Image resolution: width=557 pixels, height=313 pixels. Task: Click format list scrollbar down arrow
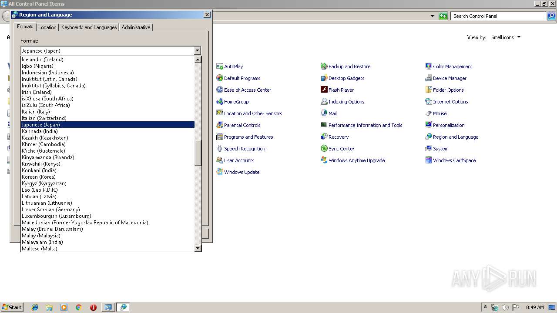click(198, 248)
